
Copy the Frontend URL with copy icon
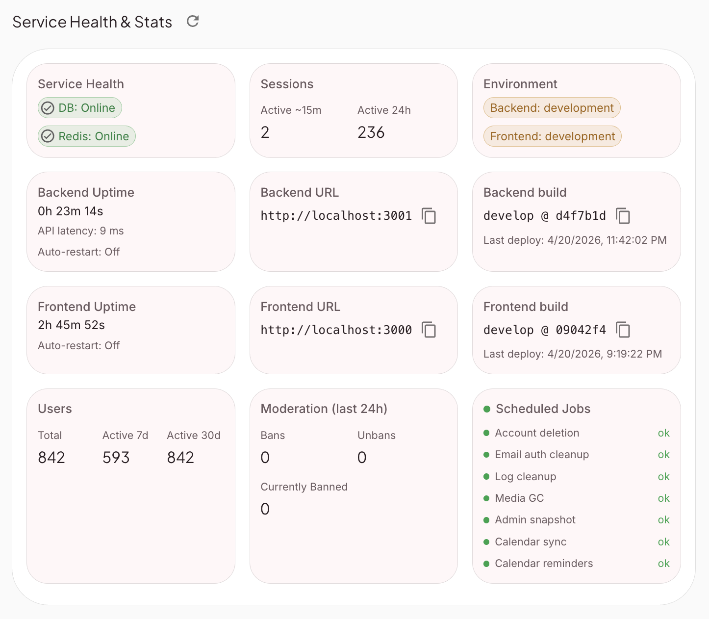click(429, 330)
